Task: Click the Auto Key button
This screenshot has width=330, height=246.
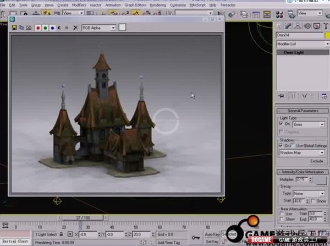Action: click(212, 234)
